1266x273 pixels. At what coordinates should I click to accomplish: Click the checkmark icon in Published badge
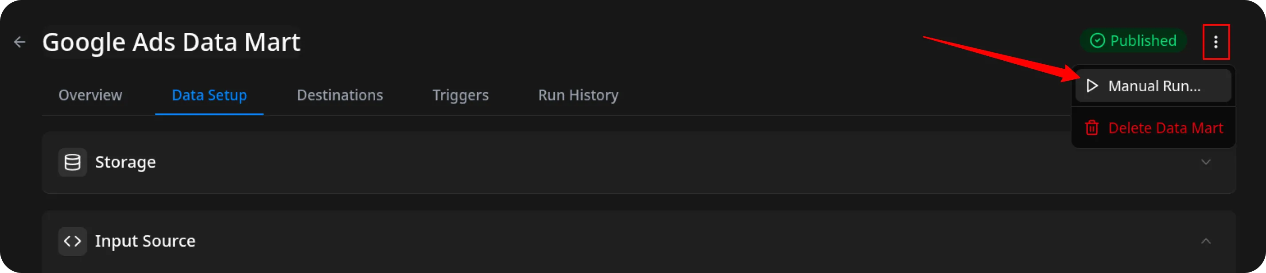pos(1097,41)
